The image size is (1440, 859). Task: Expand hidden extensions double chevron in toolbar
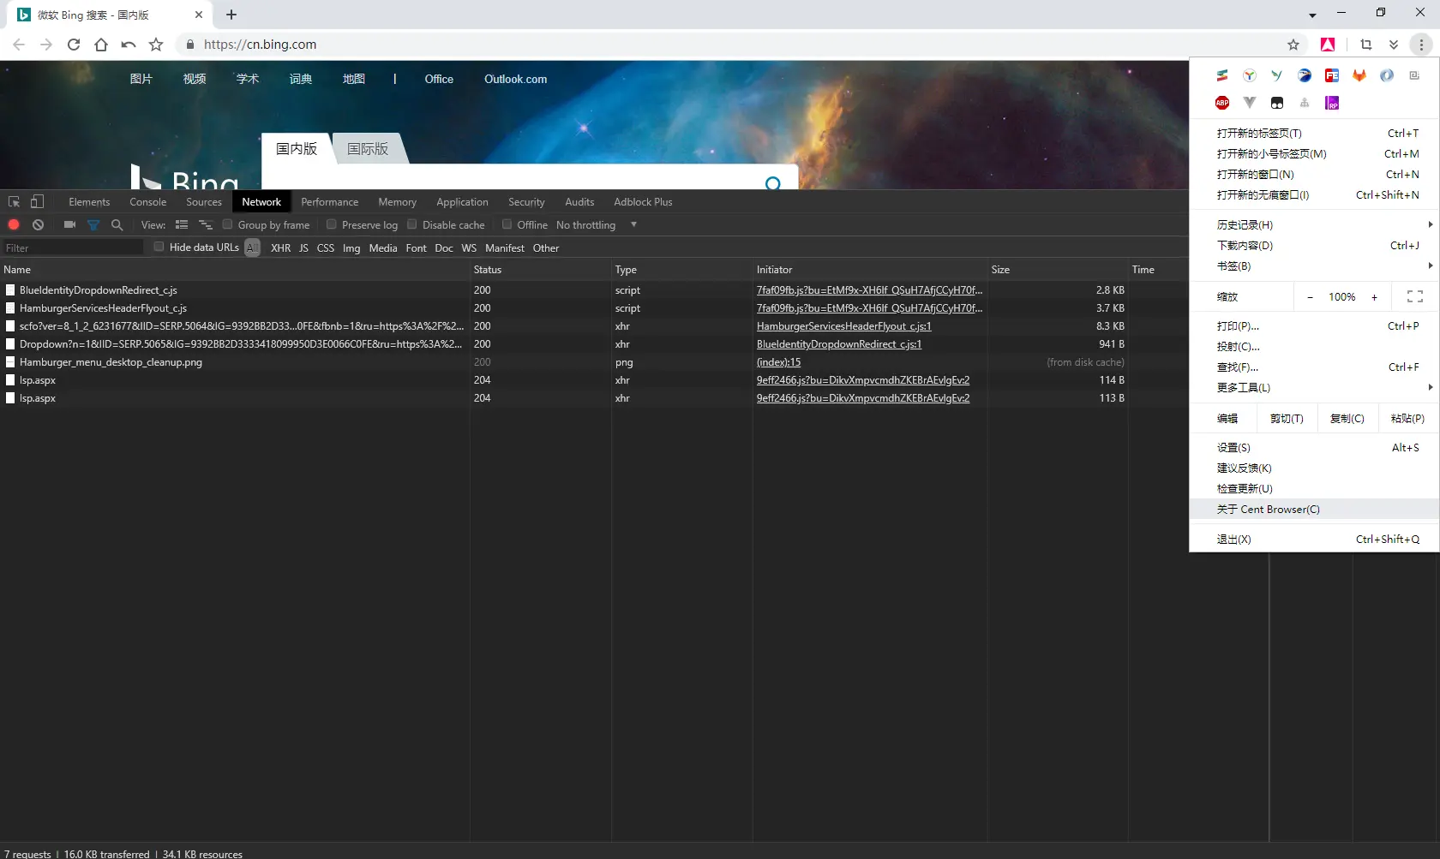click(1394, 45)
